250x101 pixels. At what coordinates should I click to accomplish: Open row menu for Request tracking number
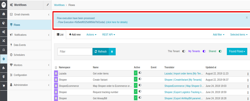tap(248, 92)
